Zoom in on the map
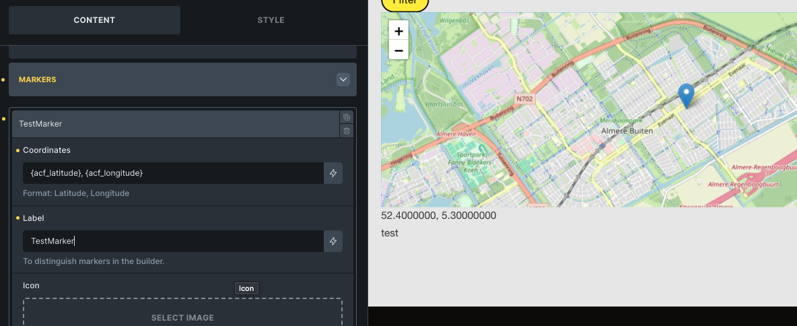The width and height of the screenshot is (797, 326). tap(398, 31)
